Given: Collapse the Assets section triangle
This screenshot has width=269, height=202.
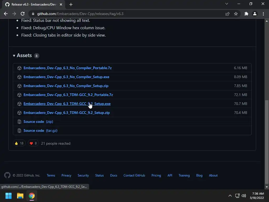Looking at the screenshot, I should pyautogui.click(x=14, y=56).
